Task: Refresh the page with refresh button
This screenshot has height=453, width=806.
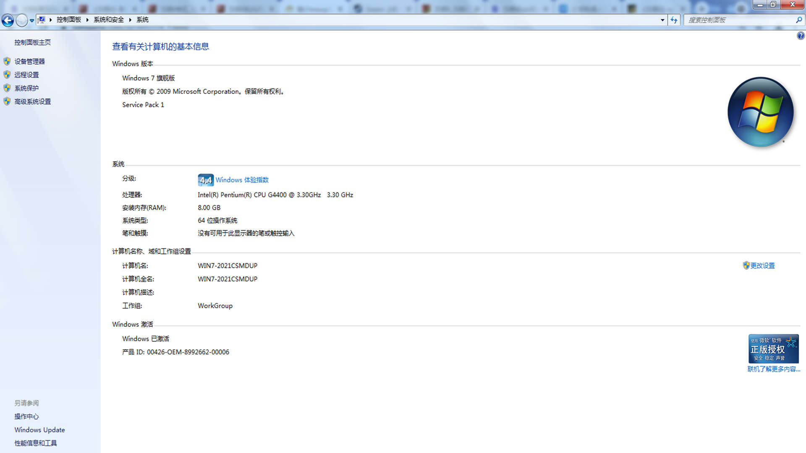Action: (x=674, y=20)
